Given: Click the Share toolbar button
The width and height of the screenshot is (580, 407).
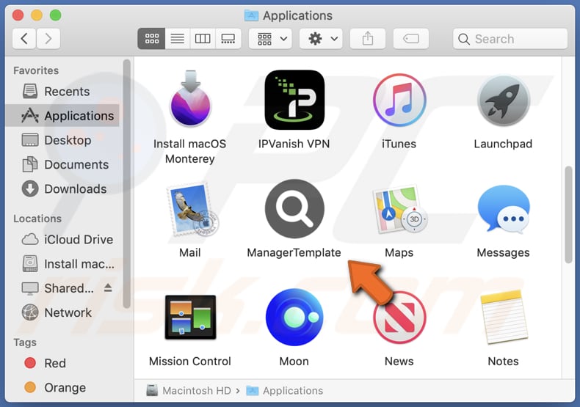Looking at the screenshot, I should pyautogui.click(x=368, y=38).
